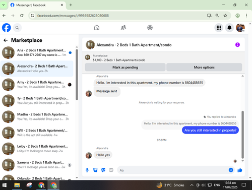Open the Friends icon in top navigation

123,28
